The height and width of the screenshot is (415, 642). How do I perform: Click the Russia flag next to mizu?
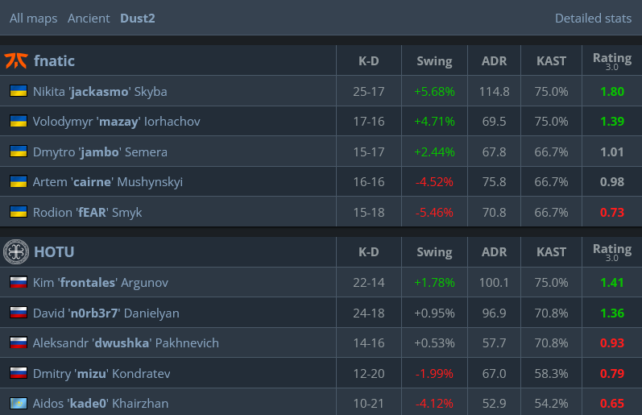pyautogui.click(x=19, y=373)
